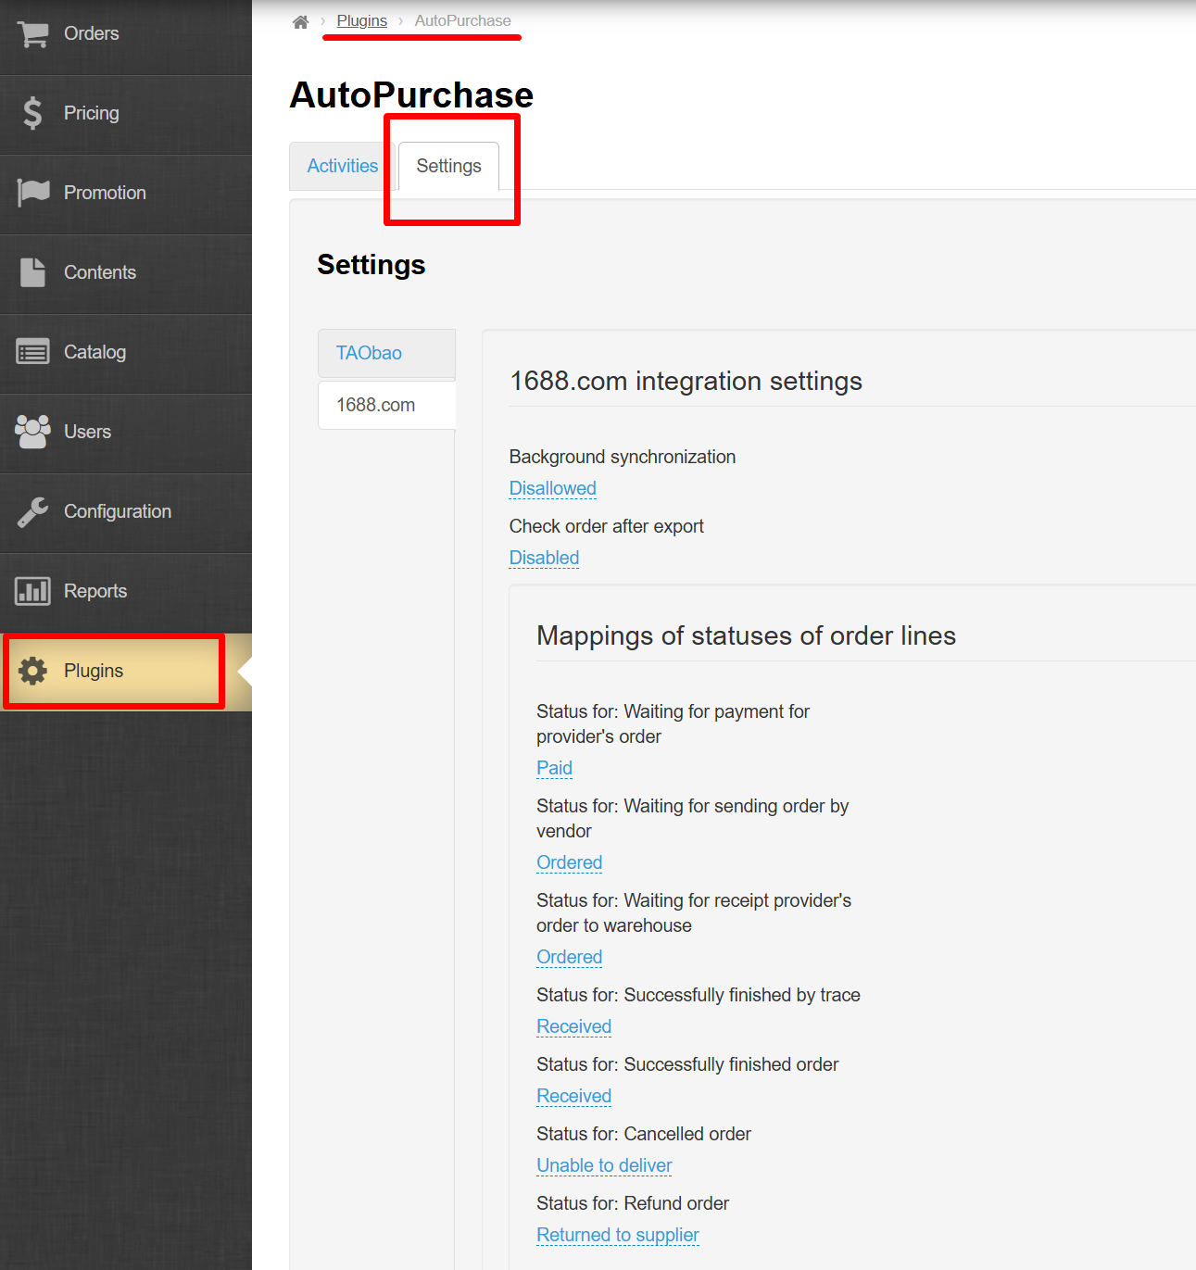Click the Configuration wrench icon
1196x1270 pixels.
coord(32,511)
